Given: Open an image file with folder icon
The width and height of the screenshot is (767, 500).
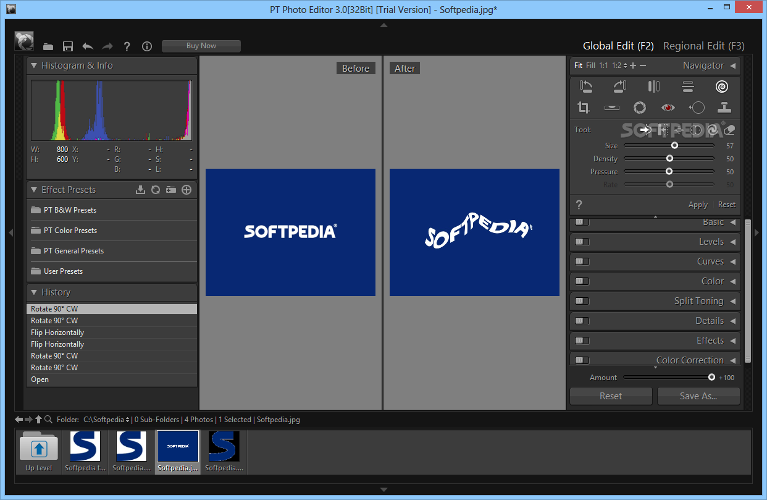Looking at the screenshot, I should pos(48,46).
